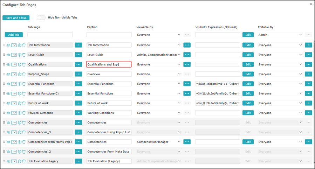Toggle Hide Non-Visible Tabs switch
Viewport: 315px width, 169px height.
pos(41,17)
